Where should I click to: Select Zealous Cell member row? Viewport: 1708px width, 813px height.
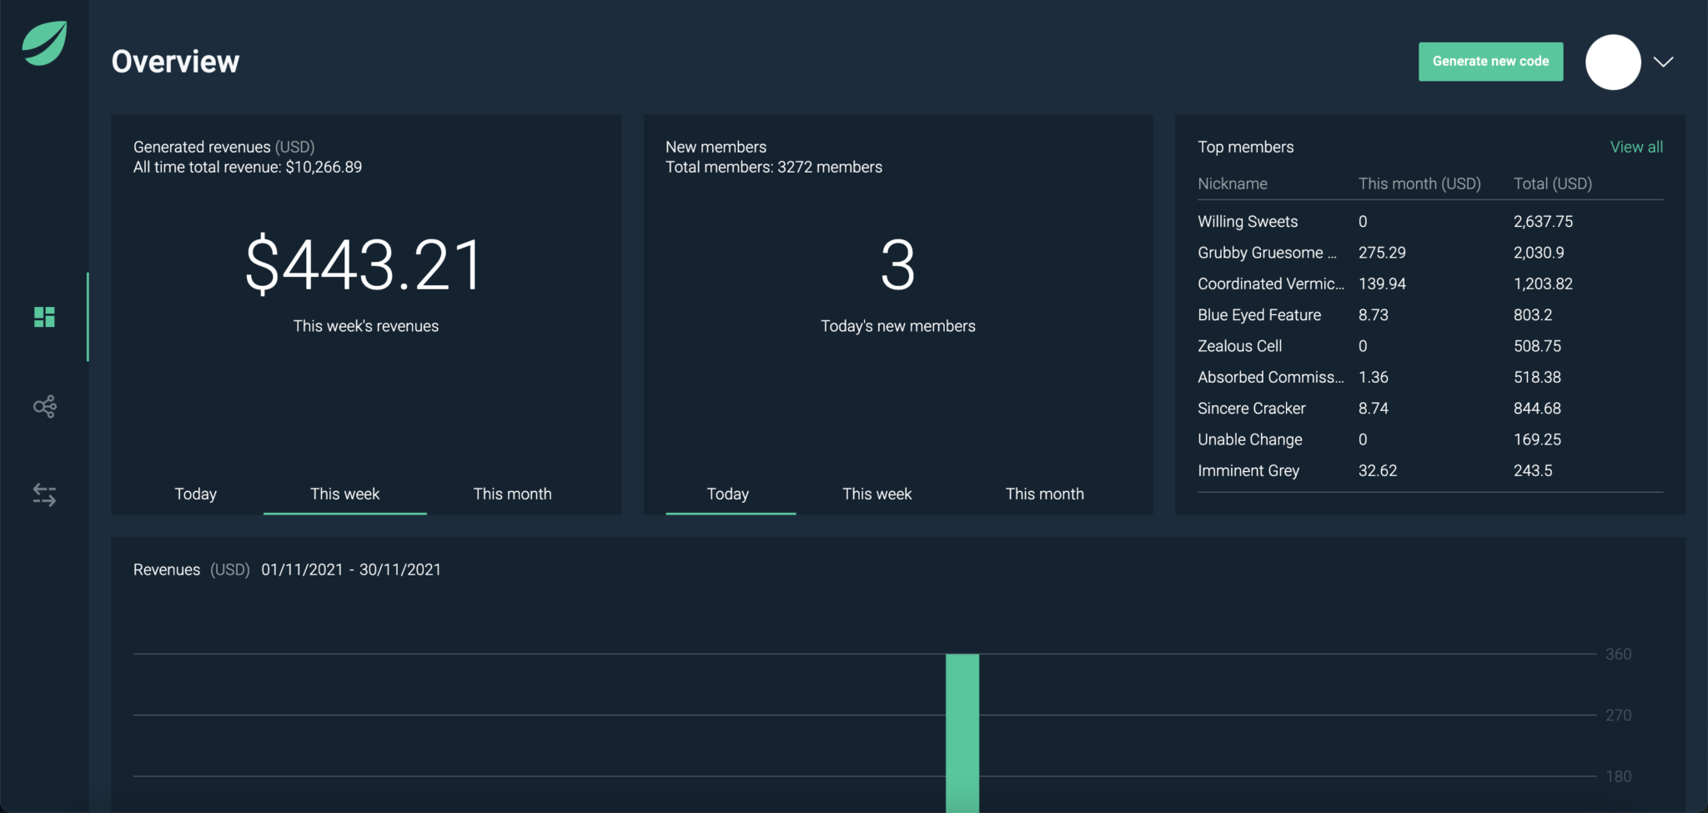pyautogui.click(x=1430, y=346)
